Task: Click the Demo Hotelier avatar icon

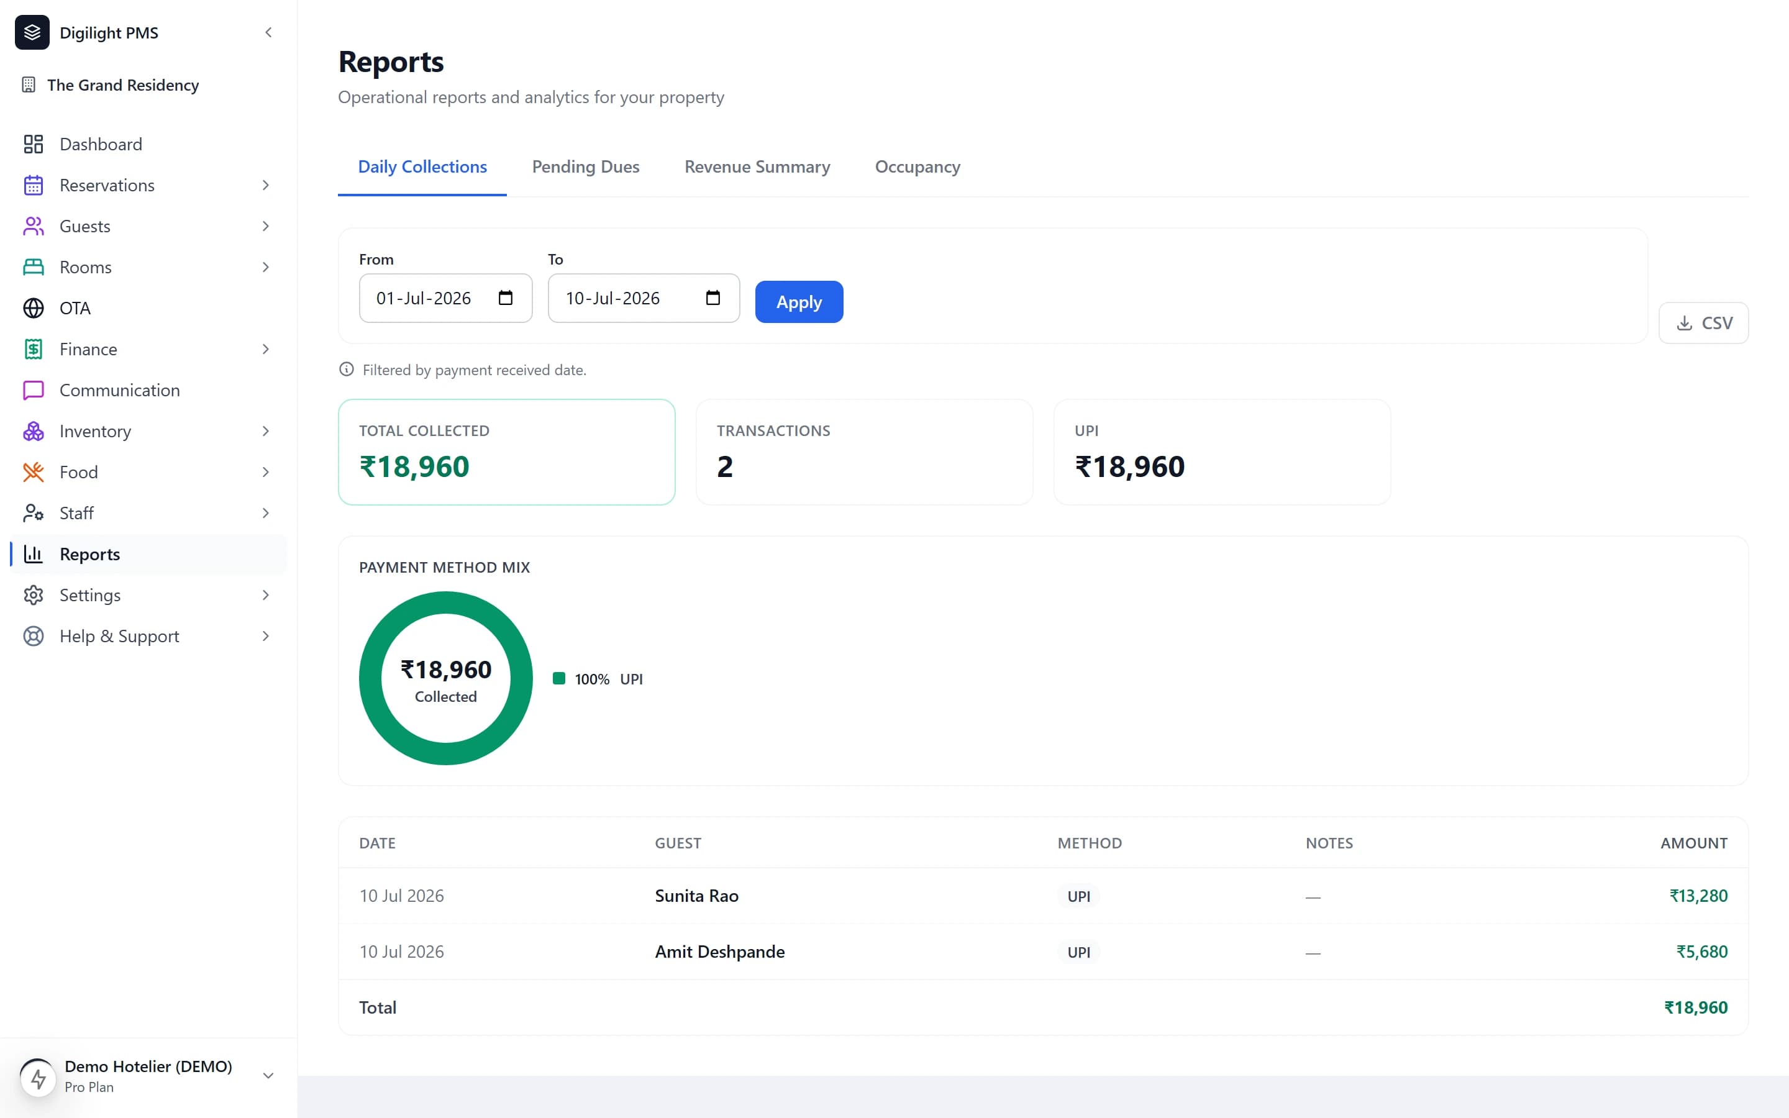Action: [x=38, y=1078]
